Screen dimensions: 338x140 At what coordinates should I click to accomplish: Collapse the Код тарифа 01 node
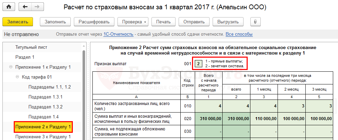click(x=17, y=77)
